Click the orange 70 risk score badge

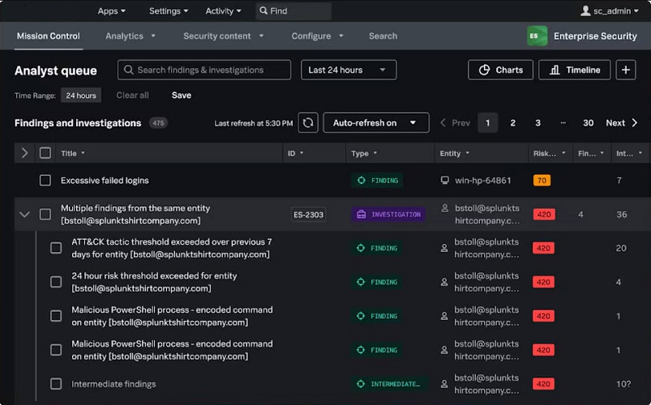click(542, 181)
